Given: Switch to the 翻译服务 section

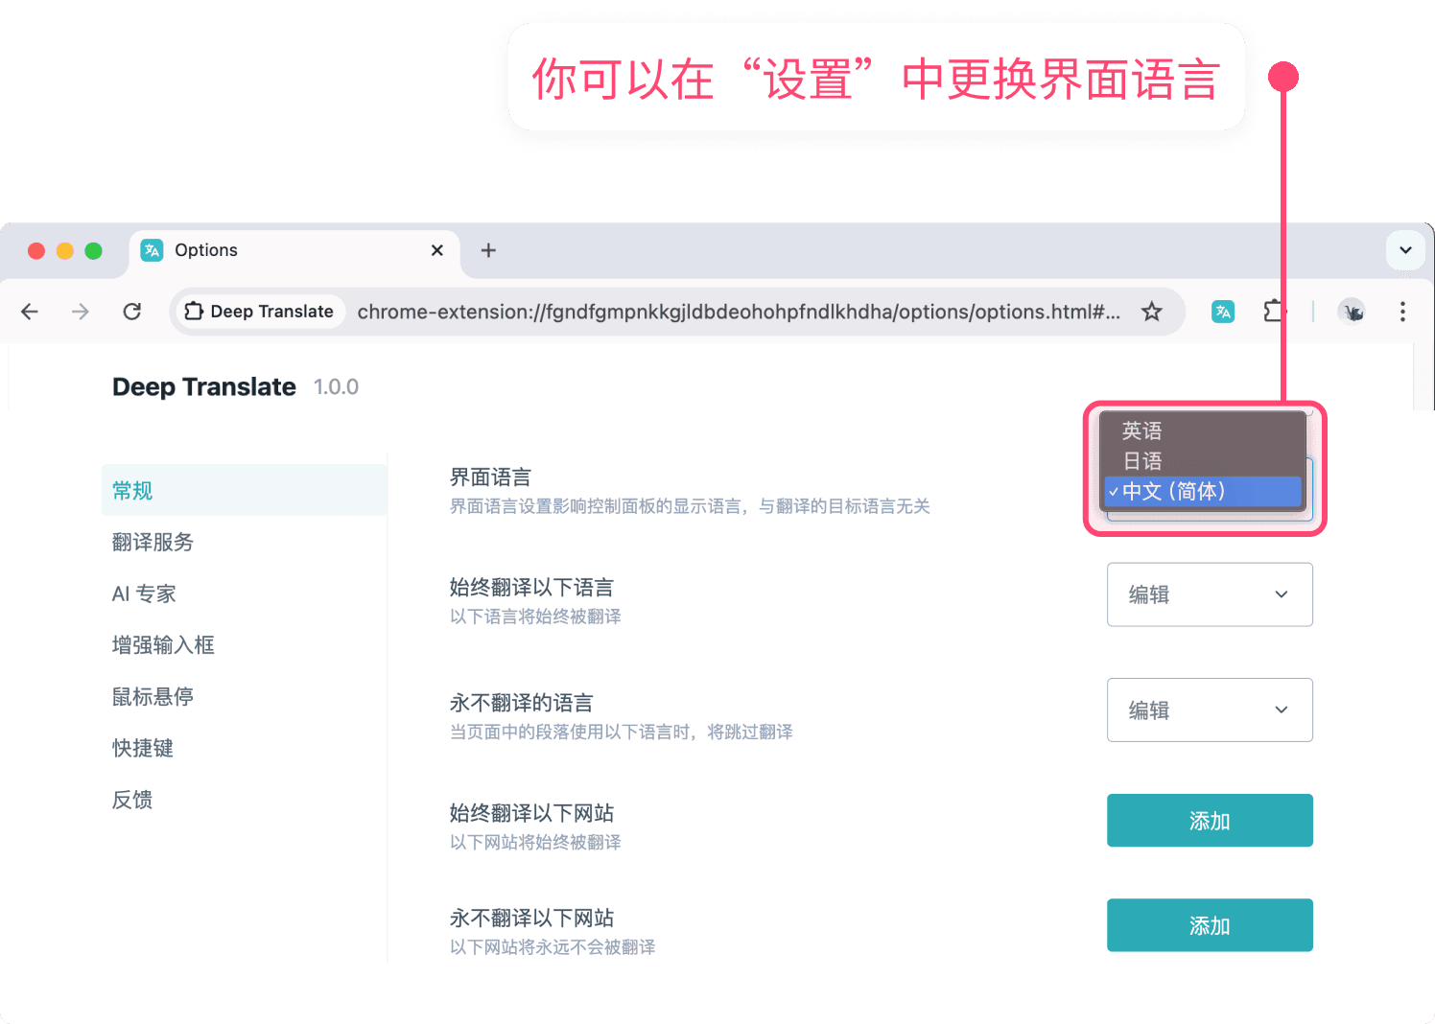Looking at the screenshot, I should point(153,543).
